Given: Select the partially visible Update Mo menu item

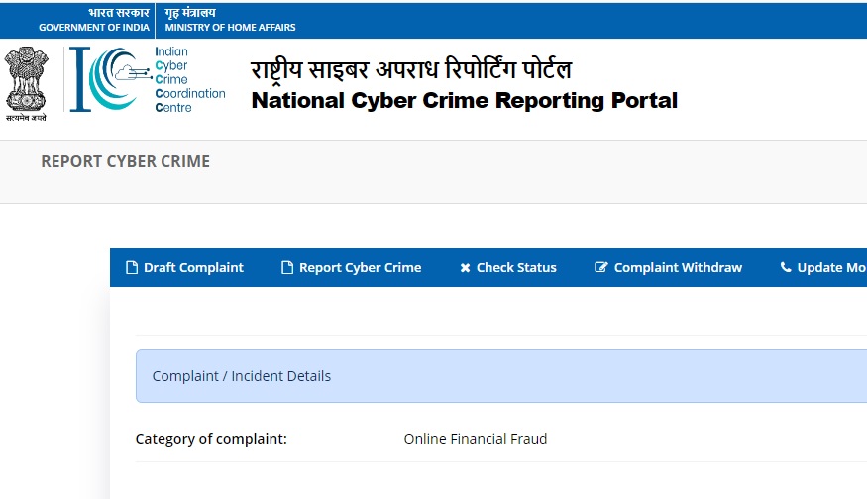Looking at the screenshot, I should (x=831, y=268).
